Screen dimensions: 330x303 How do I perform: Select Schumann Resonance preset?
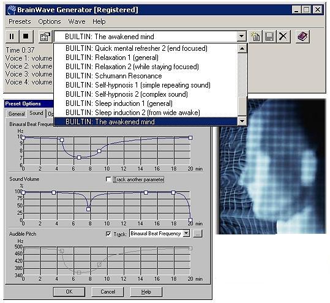pyautogui.click(x=146, y=76)
